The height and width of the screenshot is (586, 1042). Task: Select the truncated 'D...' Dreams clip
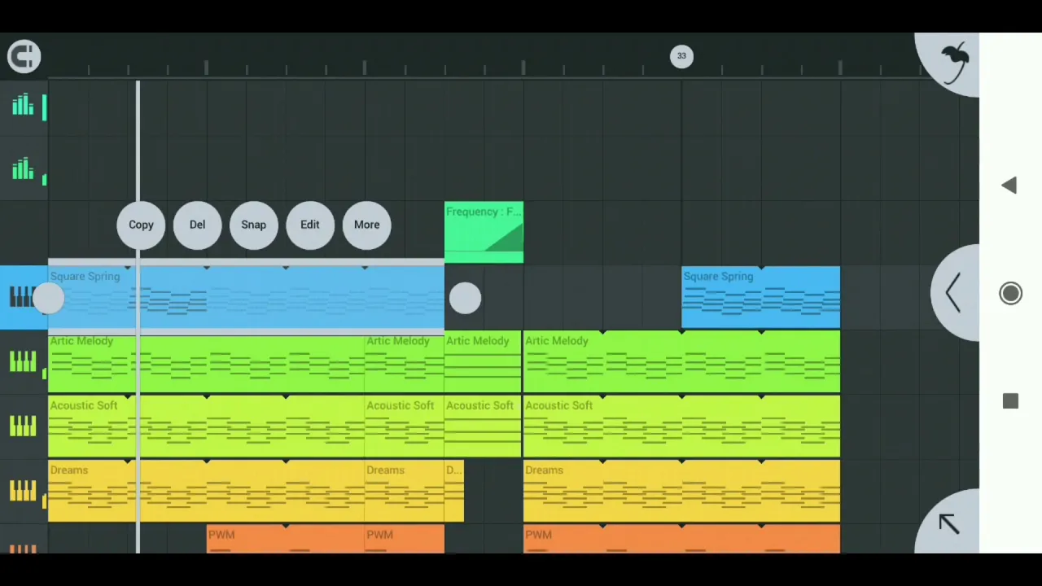454,491
